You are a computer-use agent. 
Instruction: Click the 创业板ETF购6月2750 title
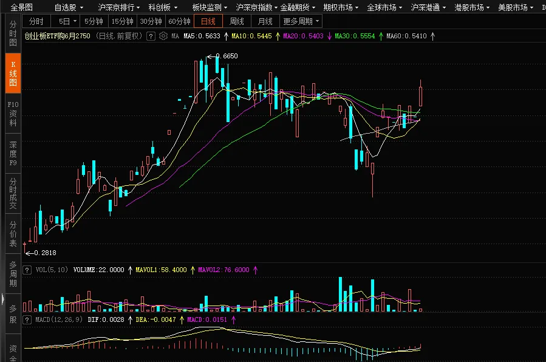click(58, 36)
